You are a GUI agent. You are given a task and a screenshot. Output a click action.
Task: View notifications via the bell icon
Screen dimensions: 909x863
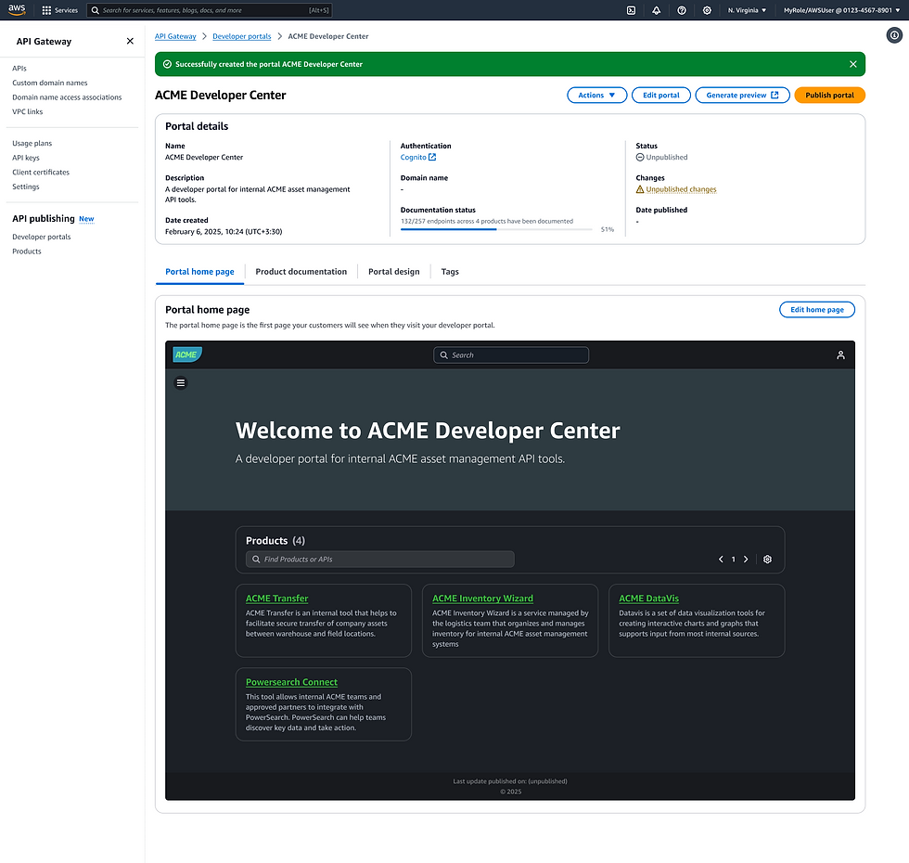pyautogui.click(x=656, y=10)
